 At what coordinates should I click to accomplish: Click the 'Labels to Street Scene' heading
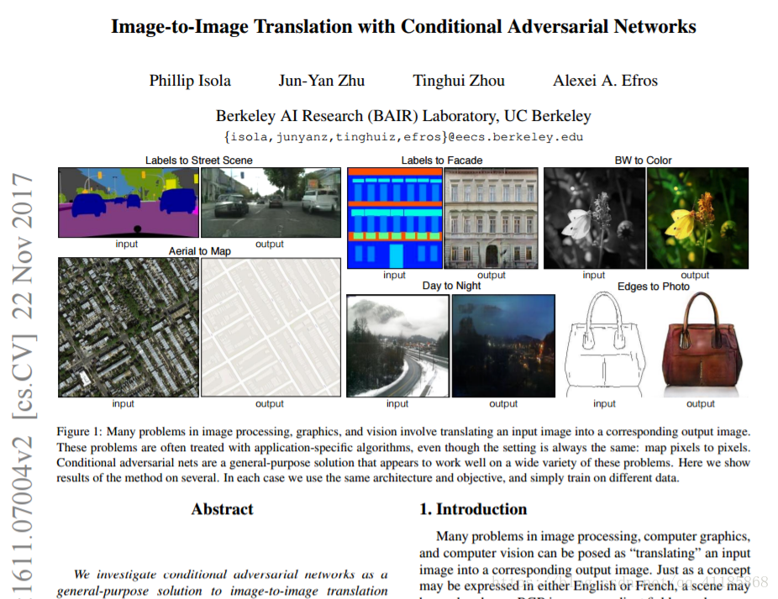pyautogui.click(x=198, y=160)
